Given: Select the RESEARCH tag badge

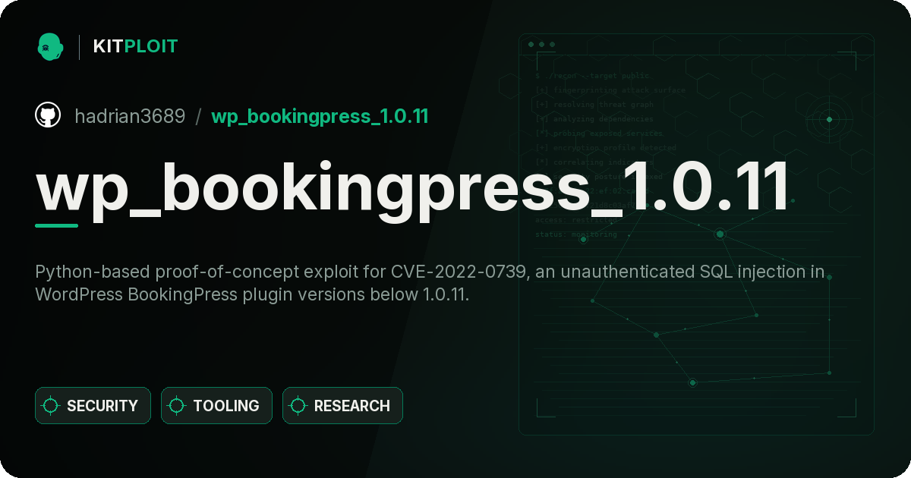Looking at the screenshot, I should (x=342, y=406).
